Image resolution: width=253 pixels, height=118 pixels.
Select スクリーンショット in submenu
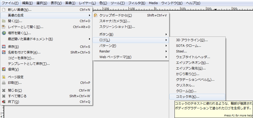[x=131, y=27]
